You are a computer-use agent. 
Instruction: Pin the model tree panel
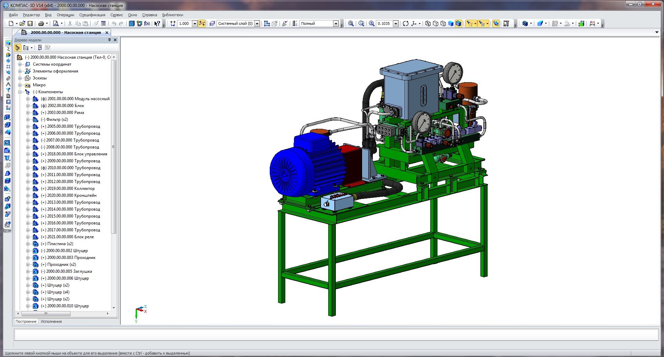(109, 40)
